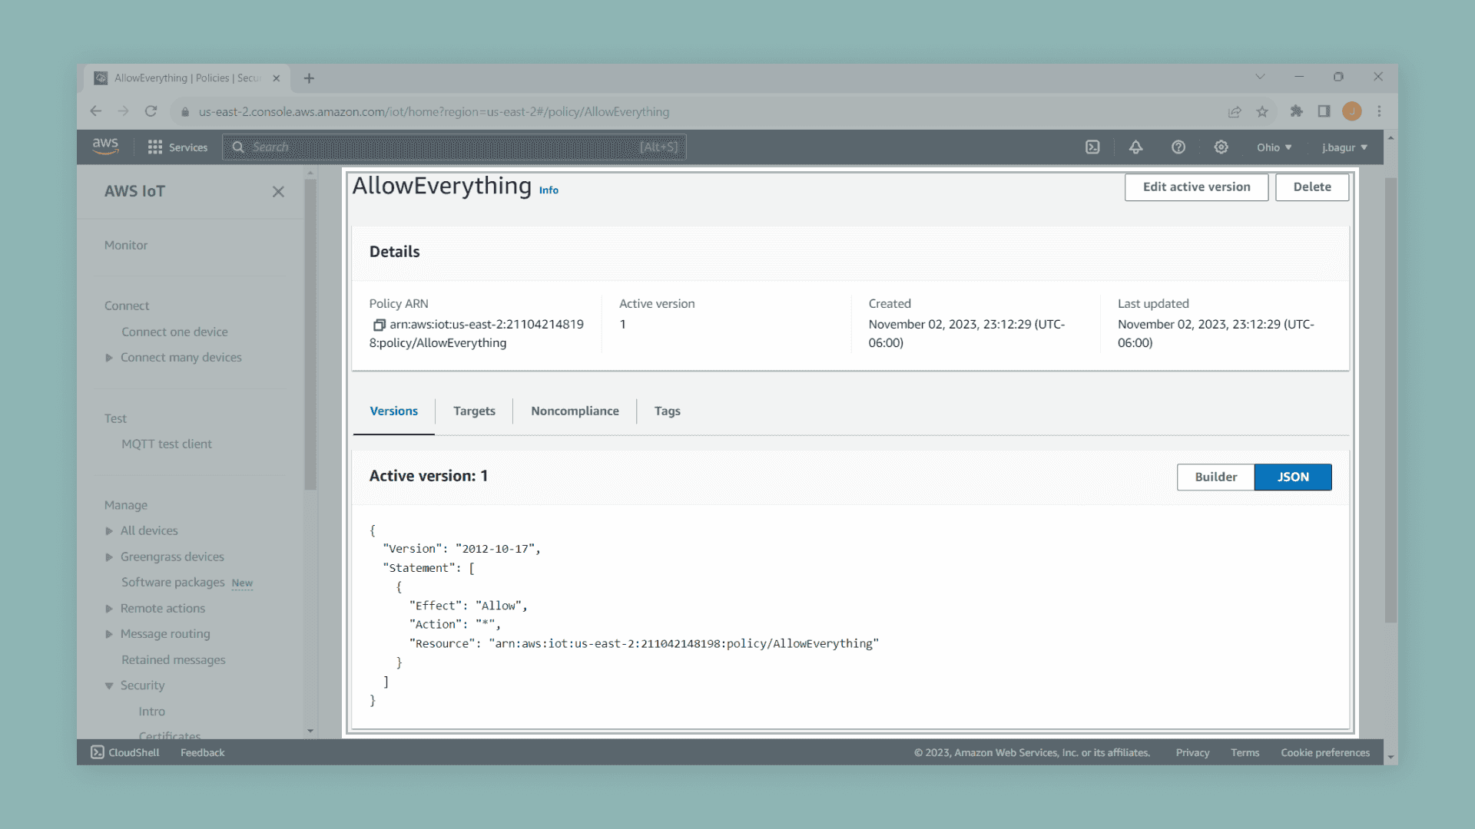Toggle the browser side panel icon
The image size is (1475, 829).
coord(1324,111)
